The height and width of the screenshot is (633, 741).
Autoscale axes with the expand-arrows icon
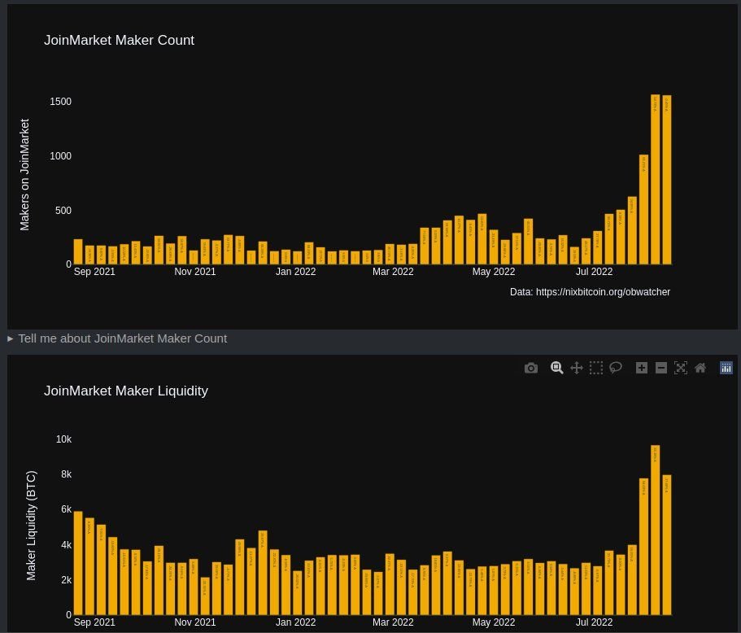(681, 368)
